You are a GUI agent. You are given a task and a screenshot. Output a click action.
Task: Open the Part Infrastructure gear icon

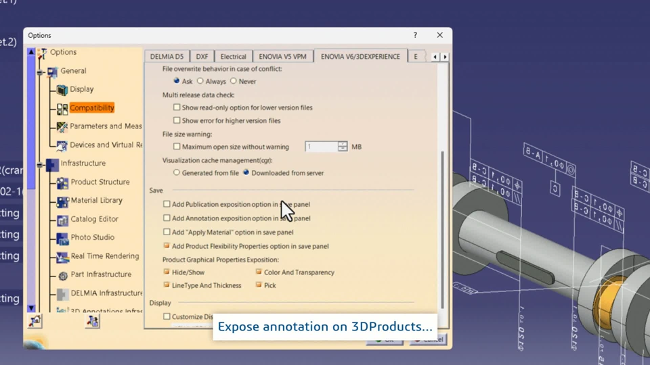(x=62, y=276)
